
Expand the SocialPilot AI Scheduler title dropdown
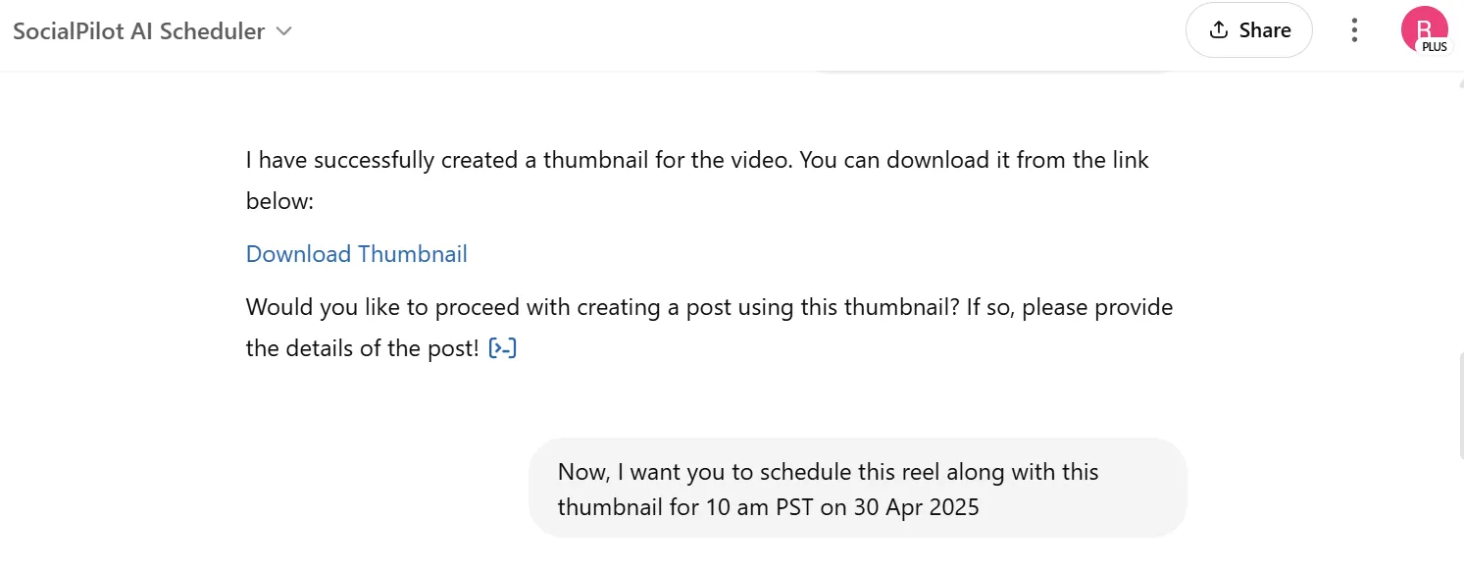283,30
